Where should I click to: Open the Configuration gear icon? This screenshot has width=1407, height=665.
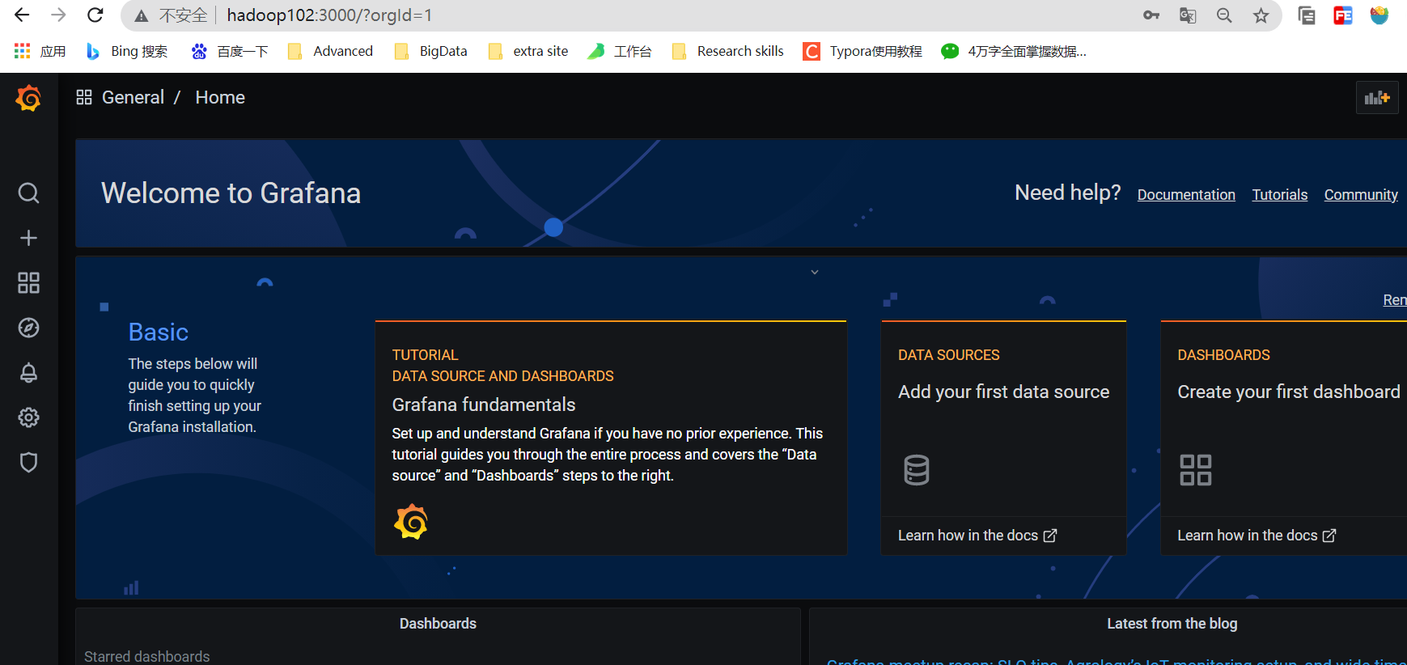[28, 417]
